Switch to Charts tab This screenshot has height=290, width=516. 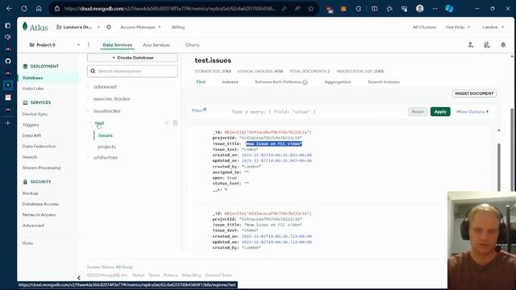pos(192,45)
